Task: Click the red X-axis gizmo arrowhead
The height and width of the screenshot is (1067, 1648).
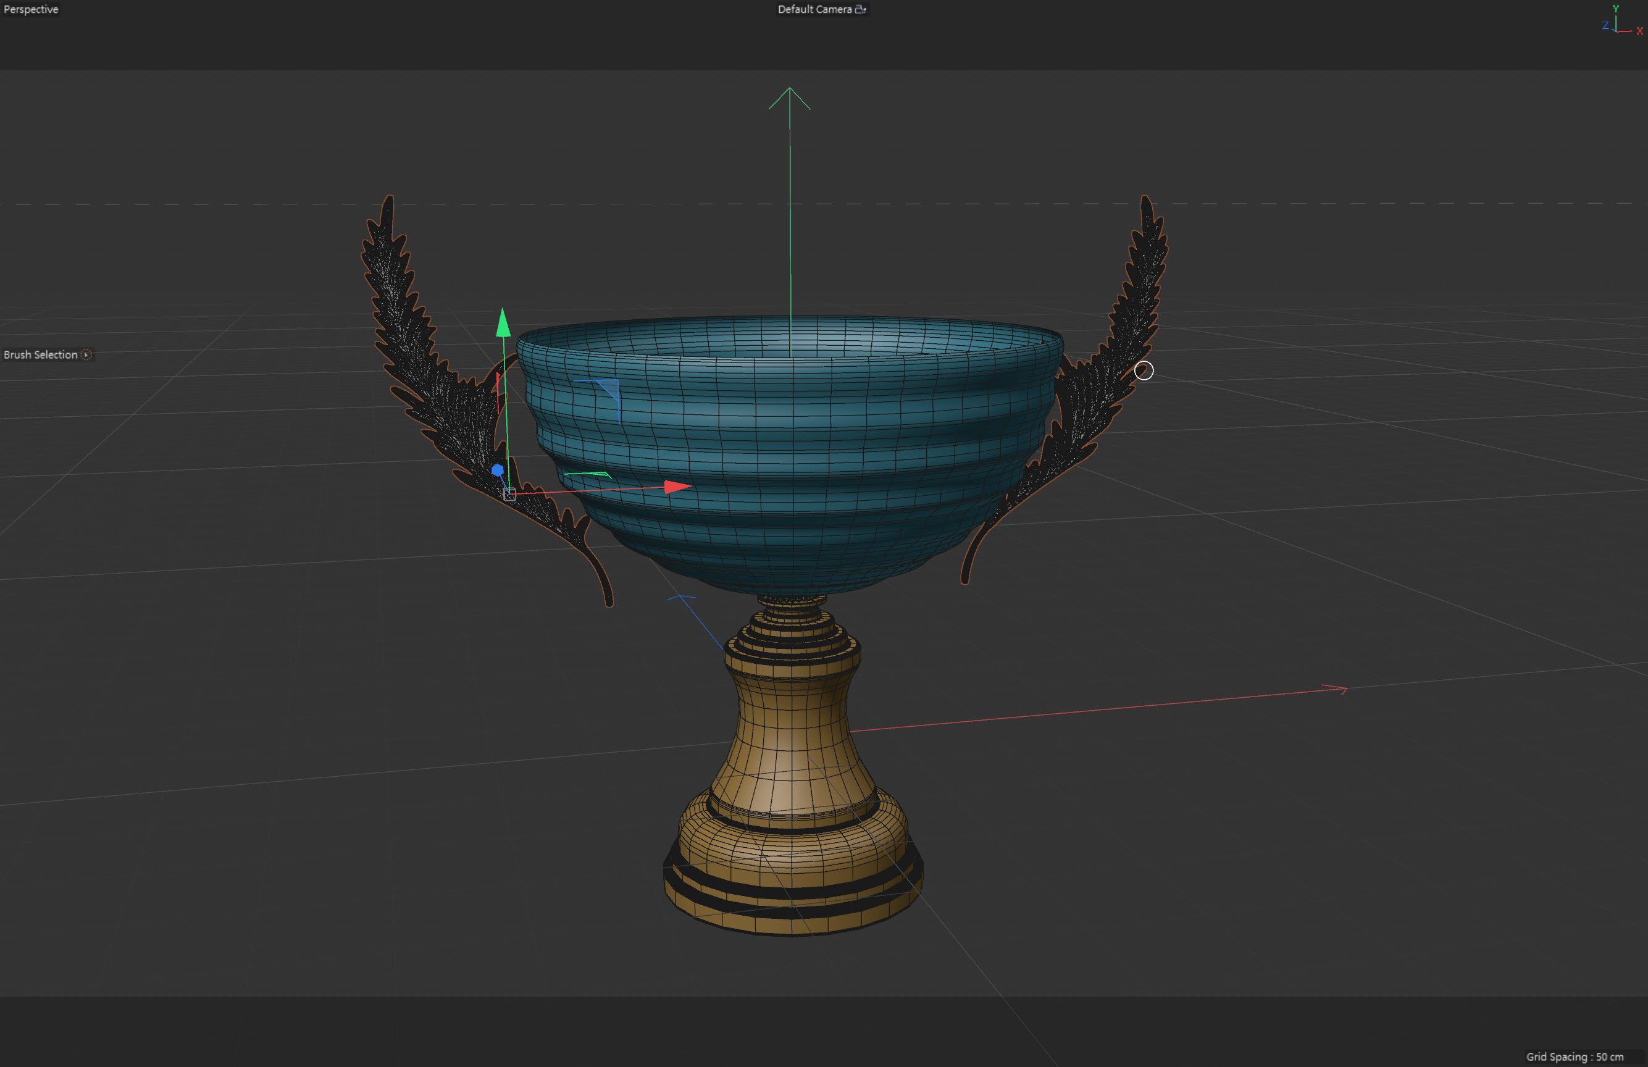Action: [x=677, y=487]
